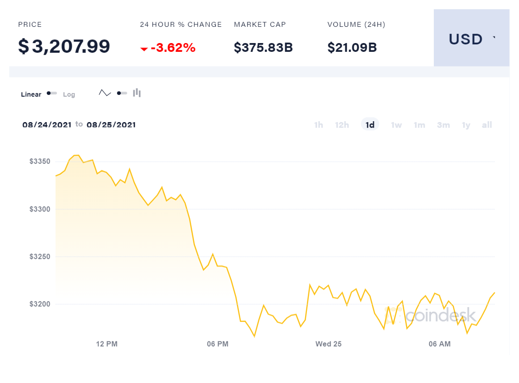Select the line chart icon
519x383 pixels.
tap(105, 93)
